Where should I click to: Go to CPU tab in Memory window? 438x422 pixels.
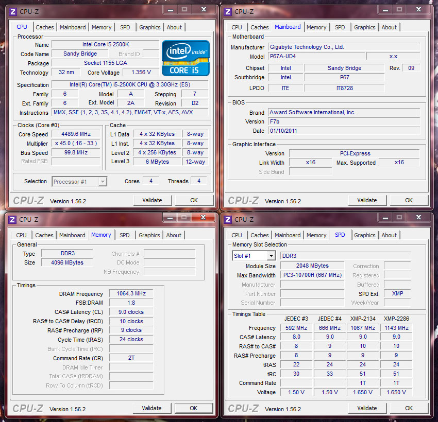[x=21, y=235]
